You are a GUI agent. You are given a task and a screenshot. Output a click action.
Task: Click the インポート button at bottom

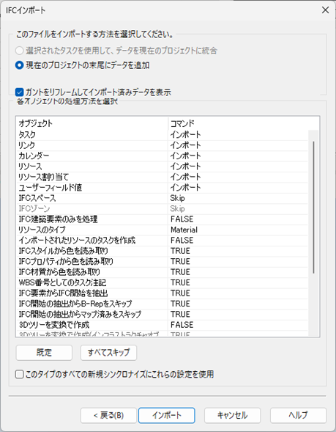point(167,415)
